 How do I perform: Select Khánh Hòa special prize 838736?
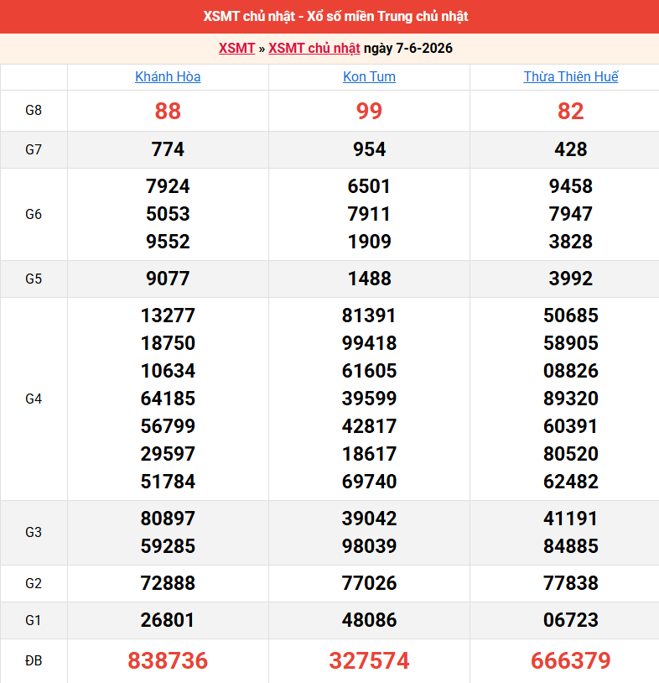168,661
